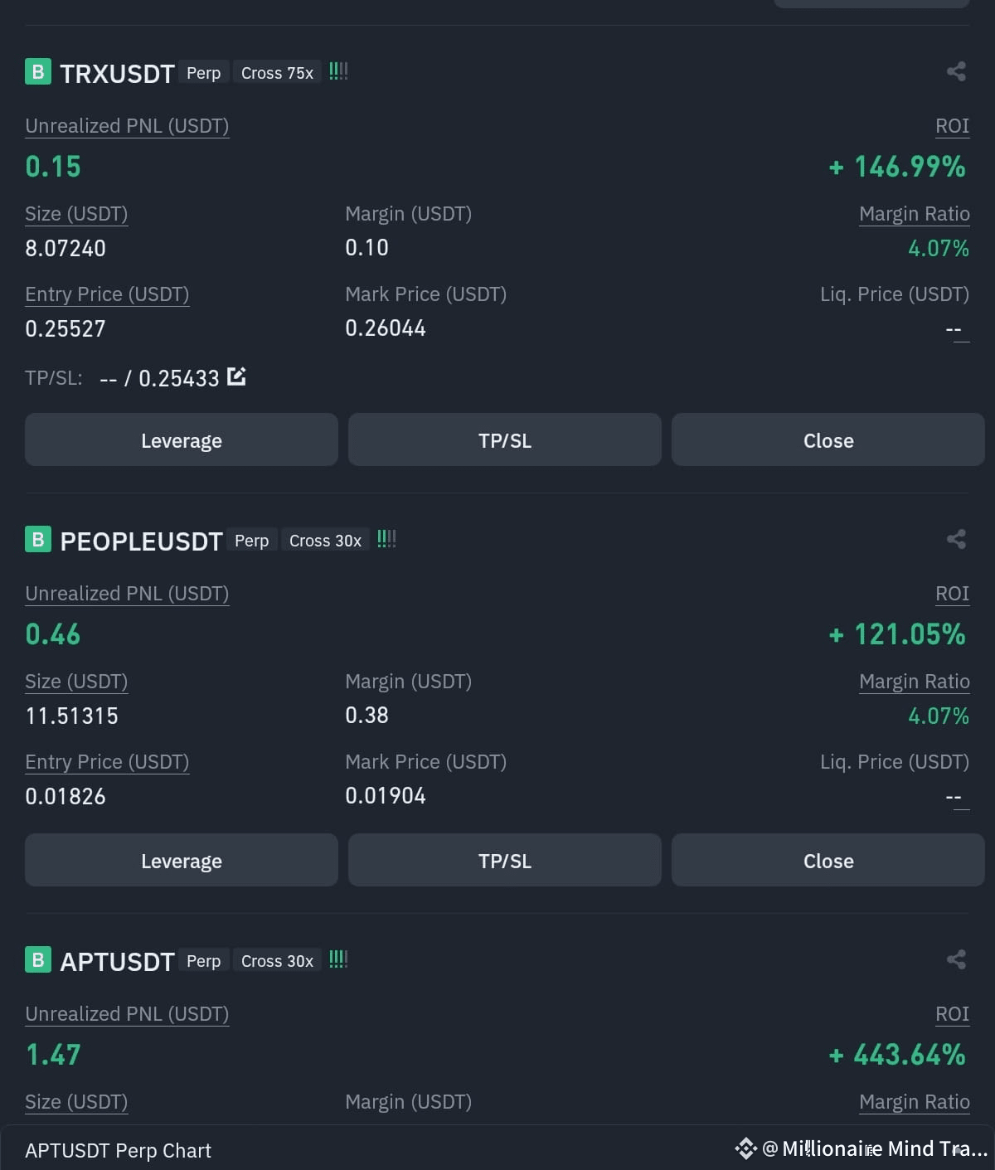Edit TRXUSDT TP/SL pencil icon

pyautogui.click(x=236, y=376)
